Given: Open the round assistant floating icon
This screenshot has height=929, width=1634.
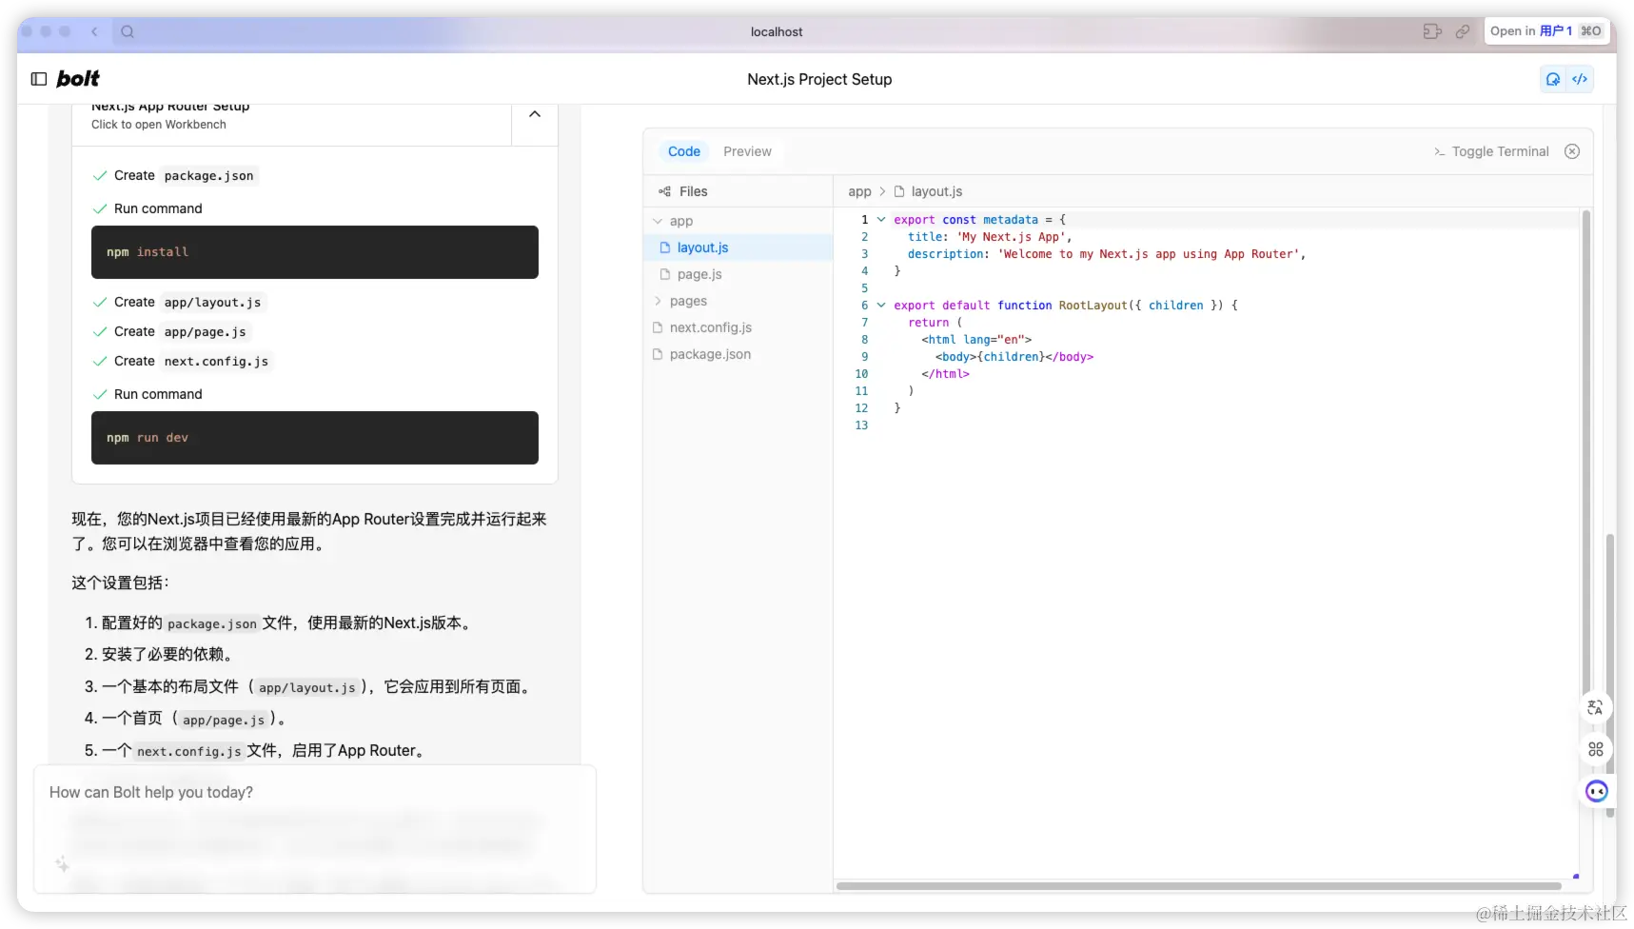Looking at the screenshot, I should click(1596, 791).
